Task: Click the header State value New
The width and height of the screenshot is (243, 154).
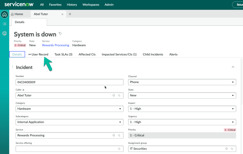Action: click(x=33, y=45)
